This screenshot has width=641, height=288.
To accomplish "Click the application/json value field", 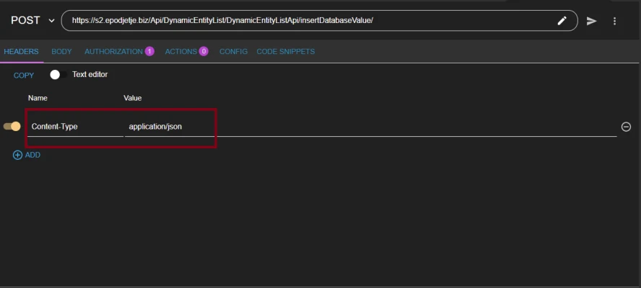I will (x=371, y=127).
